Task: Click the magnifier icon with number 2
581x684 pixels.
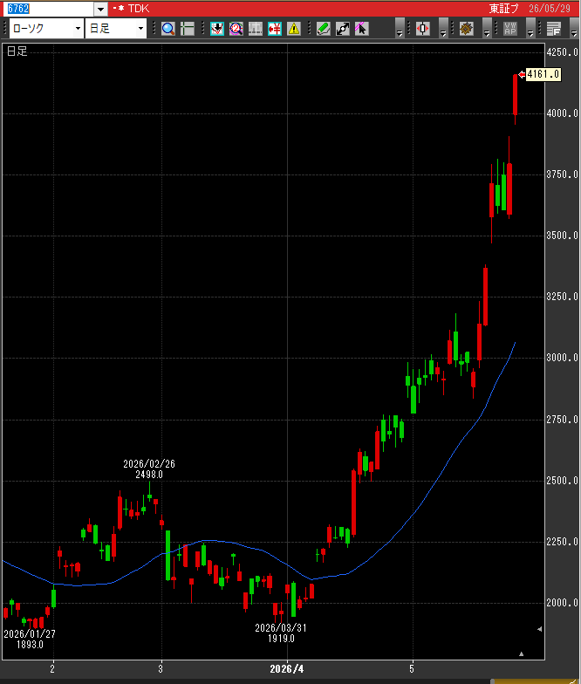Action: (x=236, y=29)
